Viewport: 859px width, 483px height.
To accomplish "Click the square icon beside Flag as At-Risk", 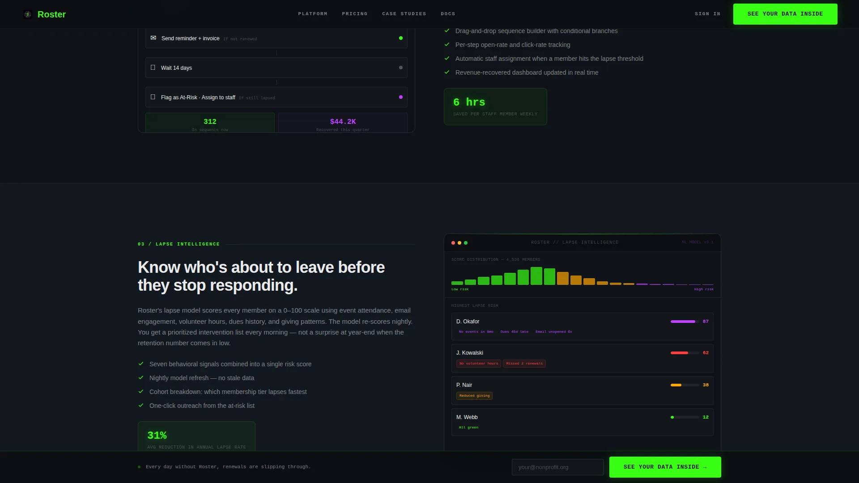I will click(x=153, y=97).
